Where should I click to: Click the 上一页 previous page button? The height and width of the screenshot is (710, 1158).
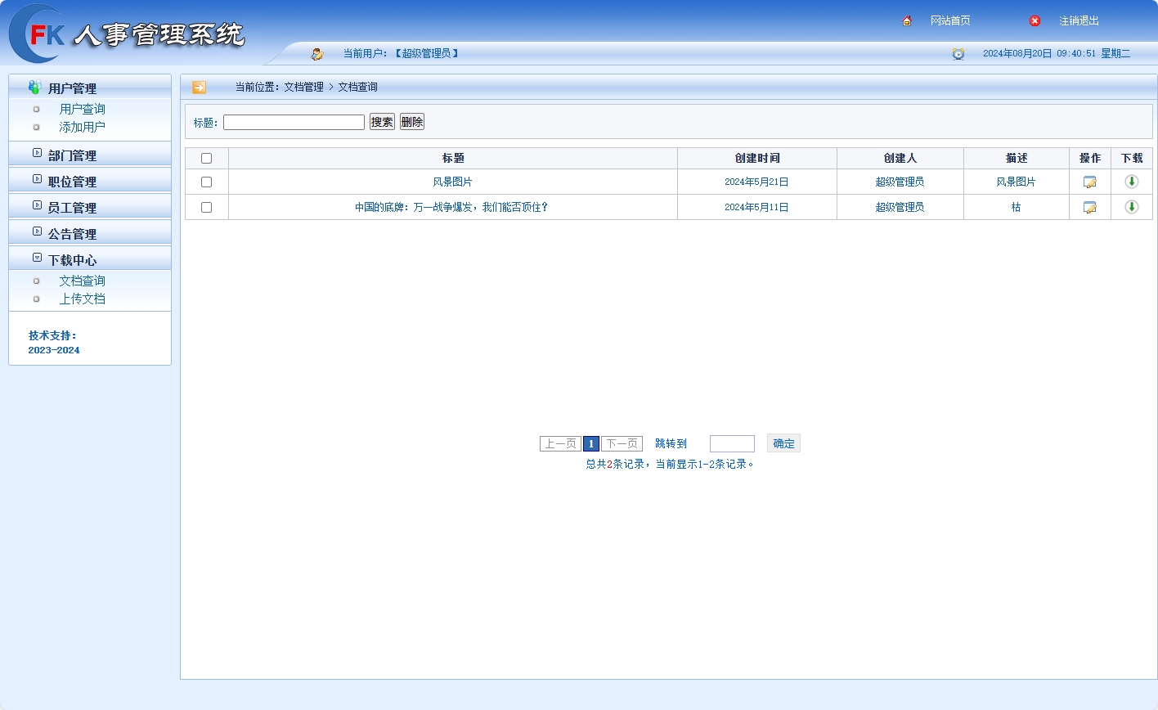coord(560,443)
